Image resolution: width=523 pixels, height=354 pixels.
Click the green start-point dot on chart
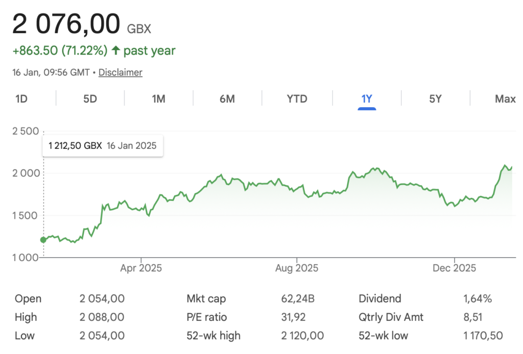(43, 240)
